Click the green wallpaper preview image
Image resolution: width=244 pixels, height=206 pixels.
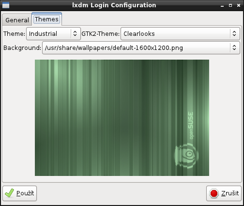122,118
